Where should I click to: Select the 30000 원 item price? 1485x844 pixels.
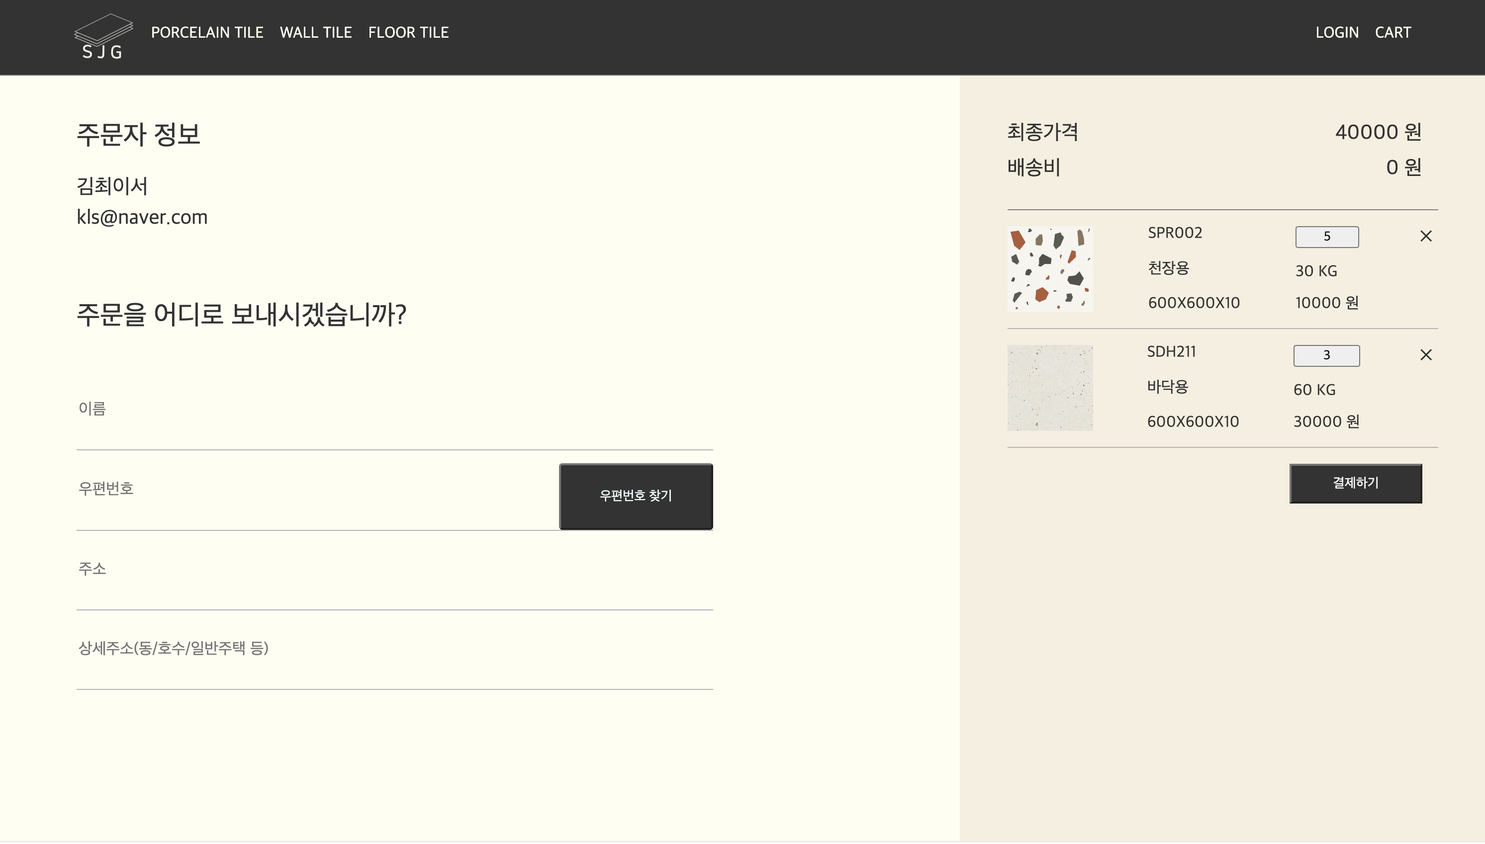[x=1326, y=422]
